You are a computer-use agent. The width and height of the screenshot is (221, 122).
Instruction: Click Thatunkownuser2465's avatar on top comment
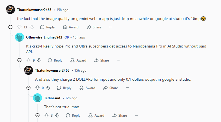click(11, 10)
